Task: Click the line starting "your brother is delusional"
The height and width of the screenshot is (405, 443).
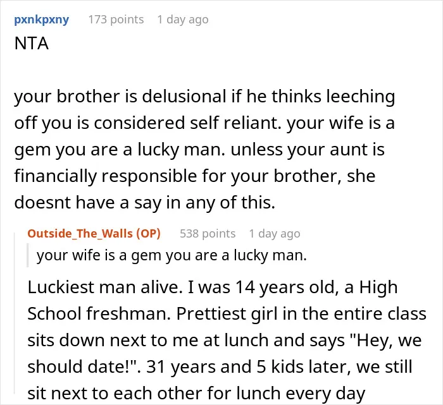Action: point(204,97)
